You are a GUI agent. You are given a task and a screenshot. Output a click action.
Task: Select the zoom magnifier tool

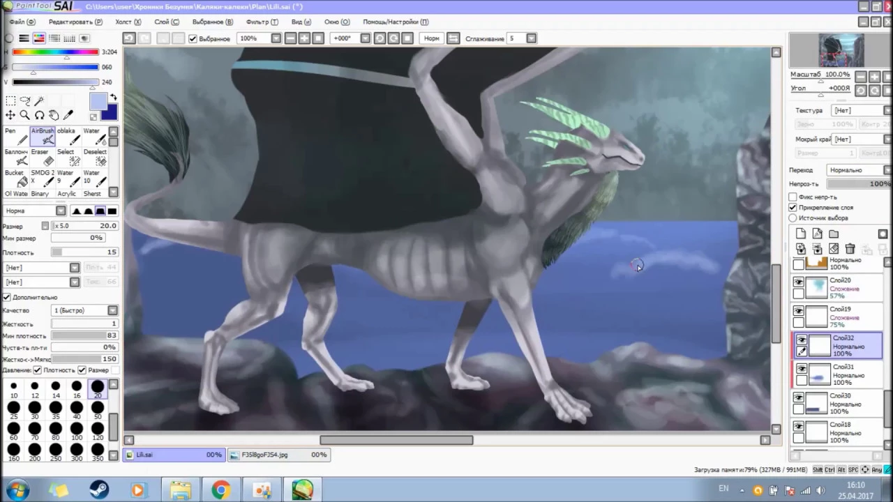[x=24, y=115]
